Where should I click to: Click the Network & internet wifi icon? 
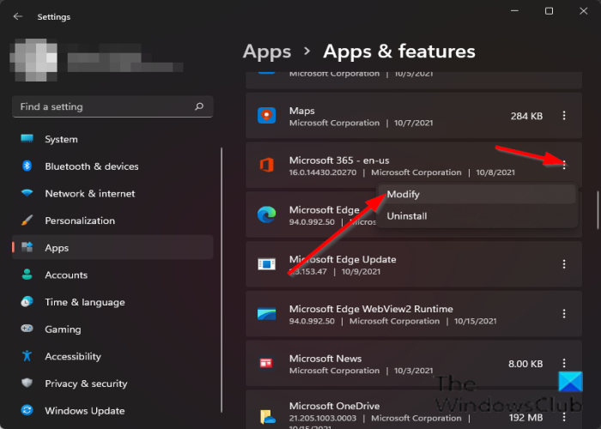pyautogui.click(x=27, y=194)
